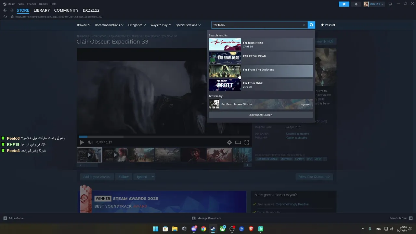Enter fullscreen video mode
416x234 pixels.
coord(247,142)
